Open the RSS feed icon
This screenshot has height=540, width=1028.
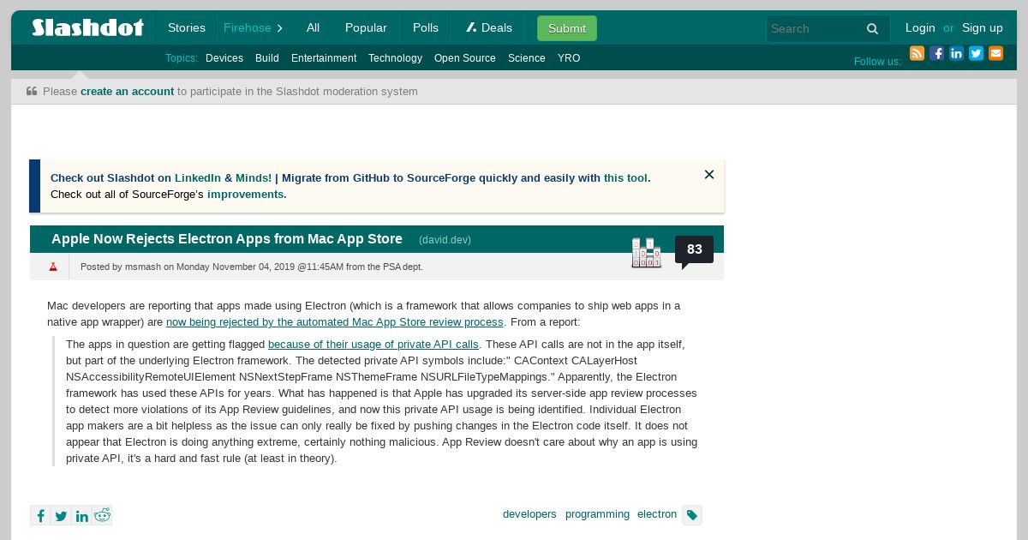tap(917, 53)
